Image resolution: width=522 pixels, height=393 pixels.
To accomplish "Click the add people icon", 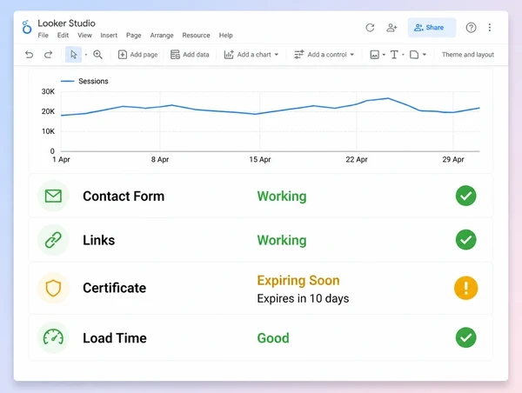I will (x=391, y=28).
